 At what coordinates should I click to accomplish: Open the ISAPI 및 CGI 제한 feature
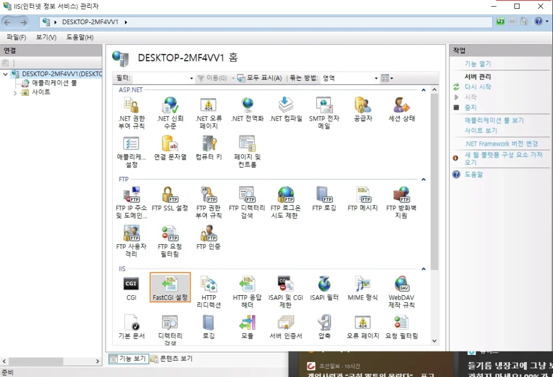286,292
